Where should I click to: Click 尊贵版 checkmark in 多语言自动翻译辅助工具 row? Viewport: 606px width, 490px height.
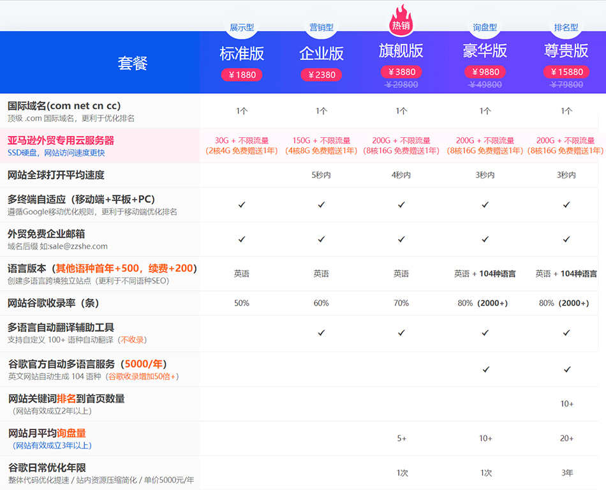pyautogui.click(x=566, y=332)
